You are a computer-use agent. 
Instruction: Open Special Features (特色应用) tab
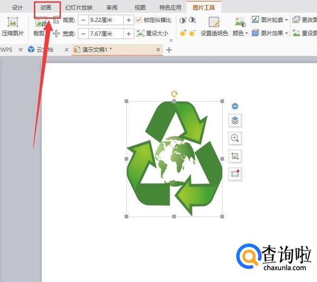[x=170, y=8]
